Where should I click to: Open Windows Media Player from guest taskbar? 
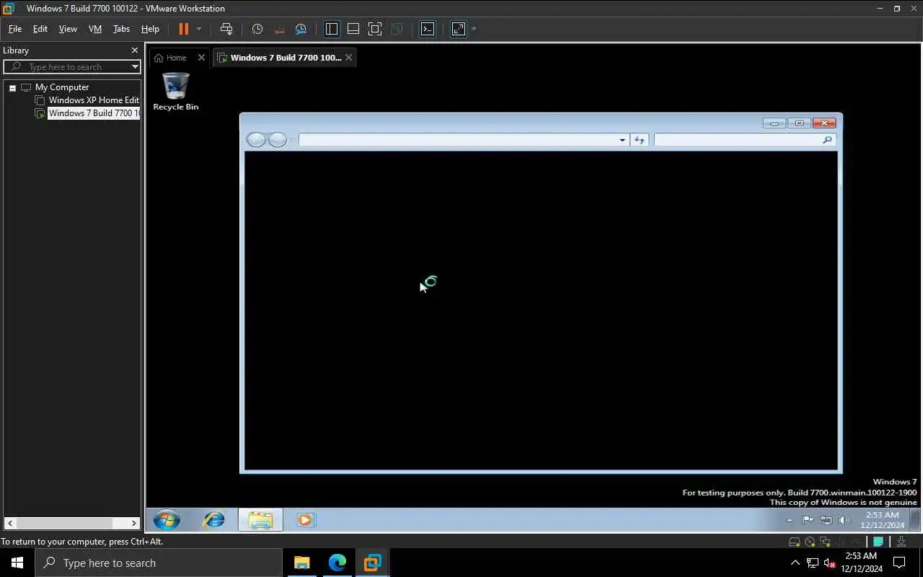305,520
